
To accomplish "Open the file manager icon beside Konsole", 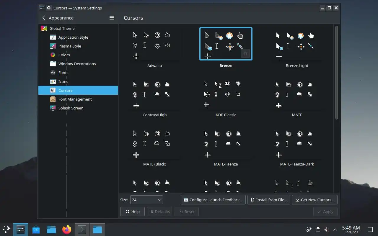I will coord(97,229).
